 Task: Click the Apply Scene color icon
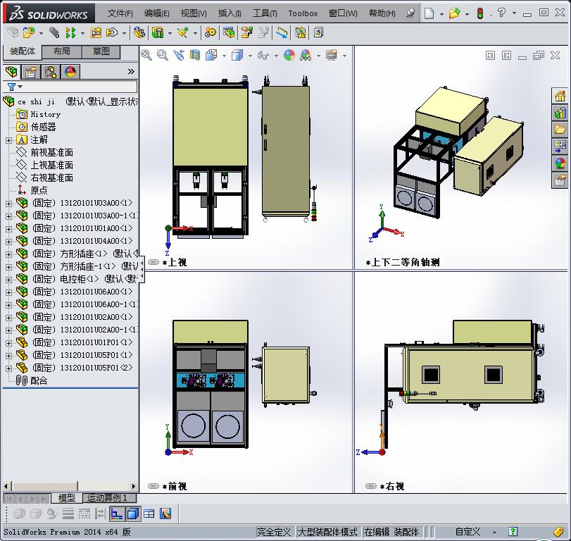[306, 56]
